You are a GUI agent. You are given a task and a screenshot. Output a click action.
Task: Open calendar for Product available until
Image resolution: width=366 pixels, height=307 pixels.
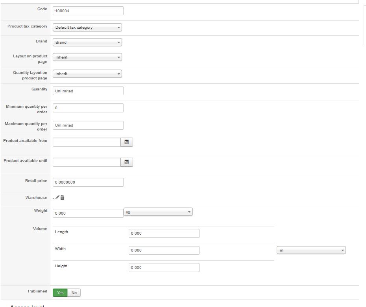click(126, 162)
